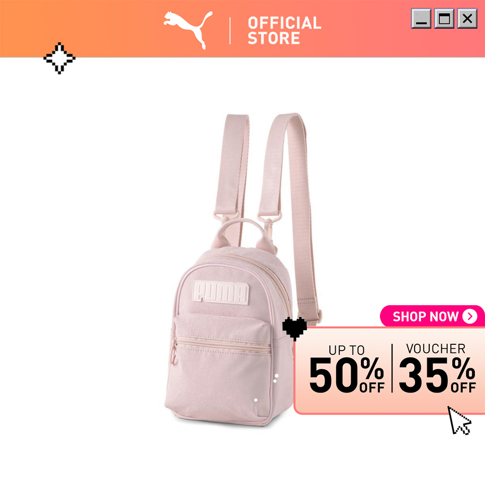
Task: Click the zipper pull on front pocket
Action: coord(175,353)
